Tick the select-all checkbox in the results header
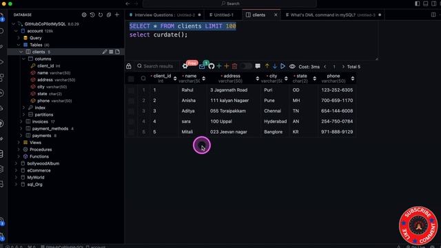Screen dimensions: 441x248 131,79
